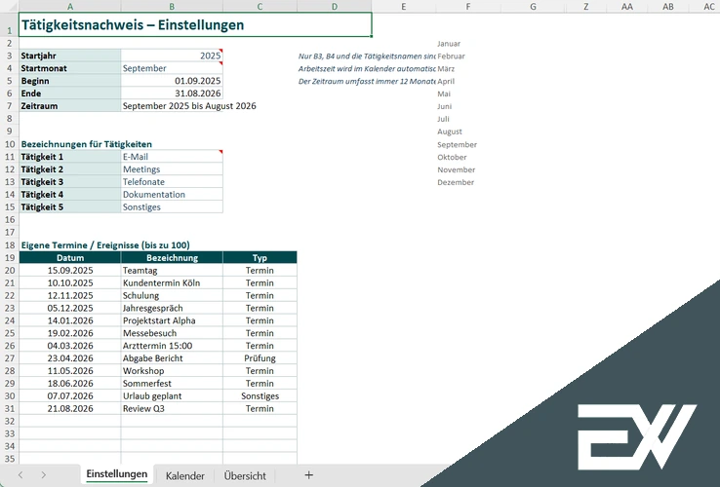Image resolution: width=720 pixels, height=487 pixels.
Task: Select Tätigkeit 3 value Telefonate
Action: pyautogui.click(x=172, y=181)
